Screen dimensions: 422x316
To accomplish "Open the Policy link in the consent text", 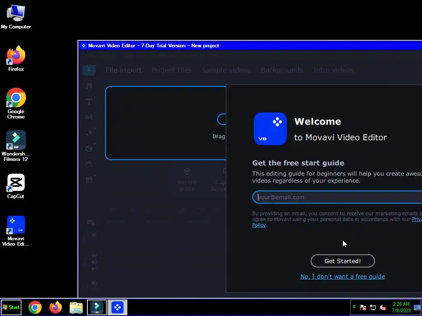I will click(x=259, y=225).
